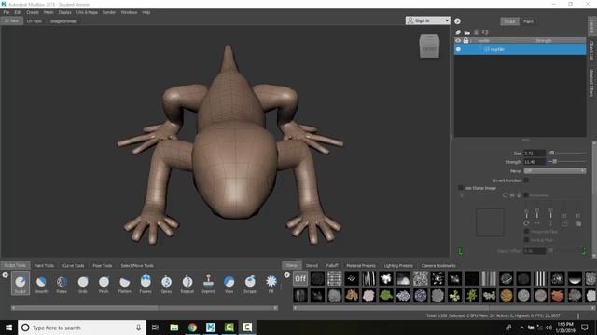Screen dimensions: 597x335
Task: Open the Sign In dropdown
Action: point(427,20)
